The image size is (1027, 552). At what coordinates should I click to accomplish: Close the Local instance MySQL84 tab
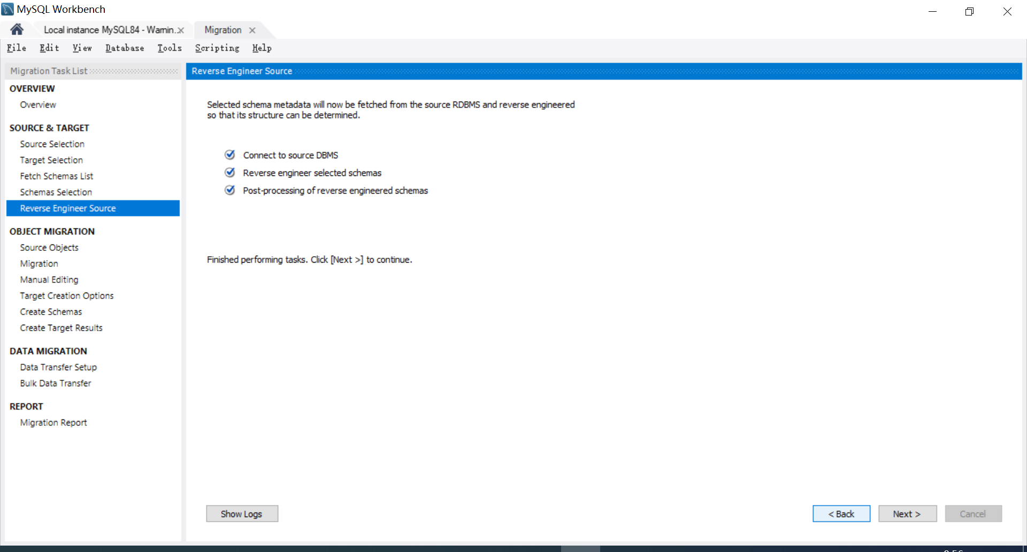pos(181,30)
